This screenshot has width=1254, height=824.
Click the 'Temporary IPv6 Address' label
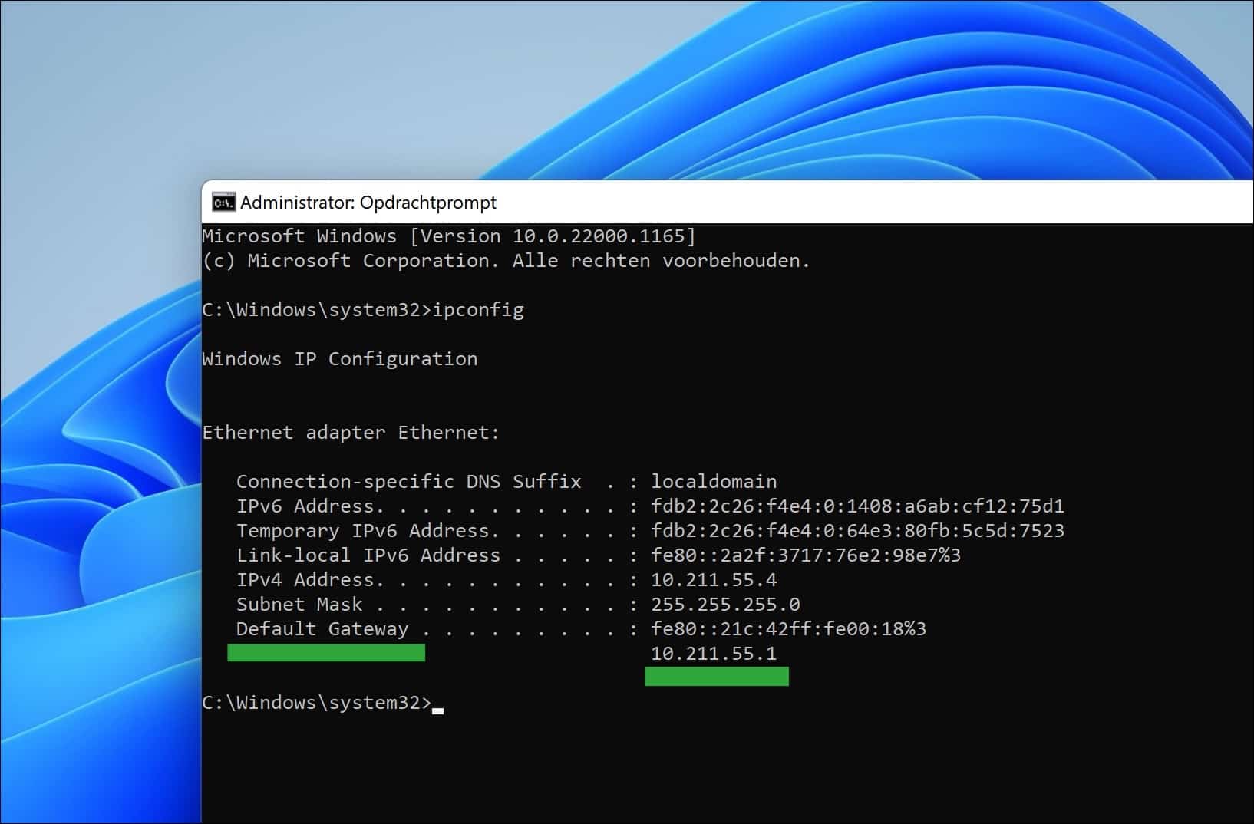pos(363,531)
